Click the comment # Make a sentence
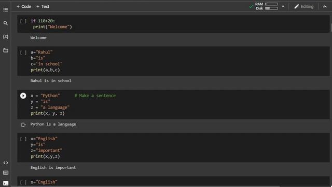Image resolution: width=332 pixels, height=187 pixels. [95, 96]
